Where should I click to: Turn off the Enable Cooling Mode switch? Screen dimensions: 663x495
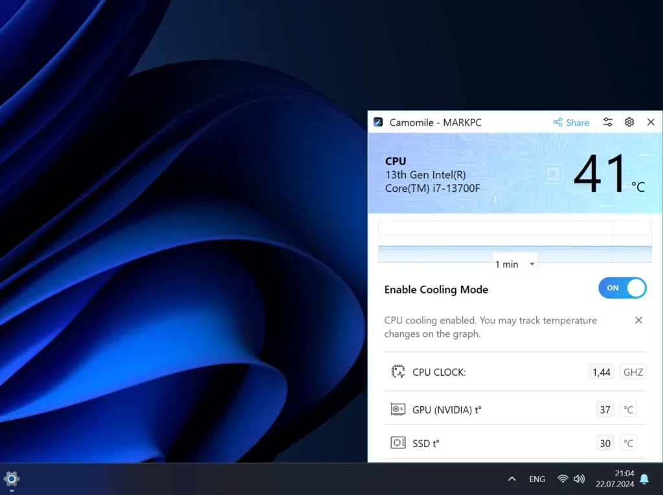pos(622,288)
